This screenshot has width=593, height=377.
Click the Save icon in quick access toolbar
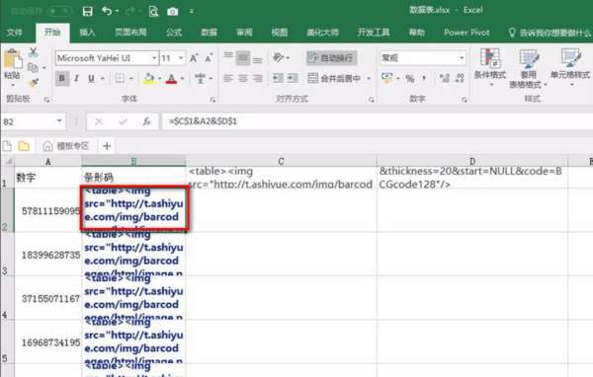(87, 11)
